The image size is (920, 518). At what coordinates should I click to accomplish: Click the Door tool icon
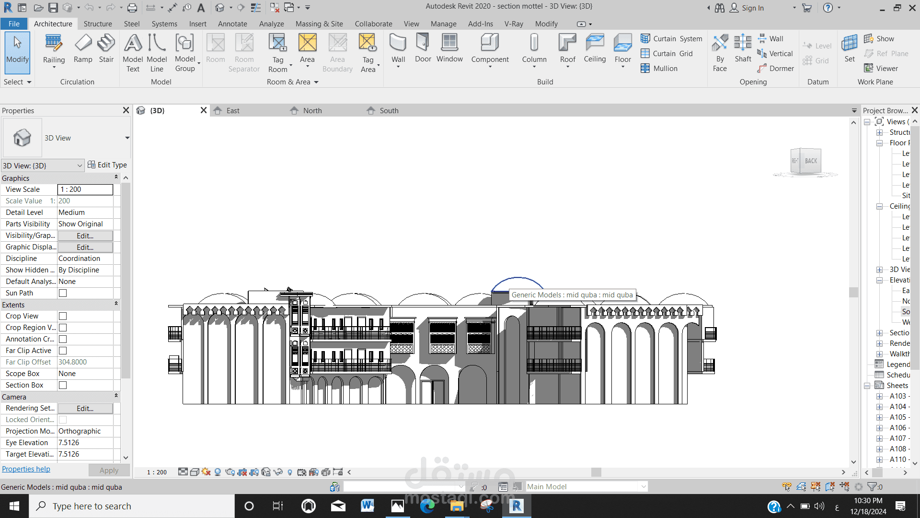[423, 43]
